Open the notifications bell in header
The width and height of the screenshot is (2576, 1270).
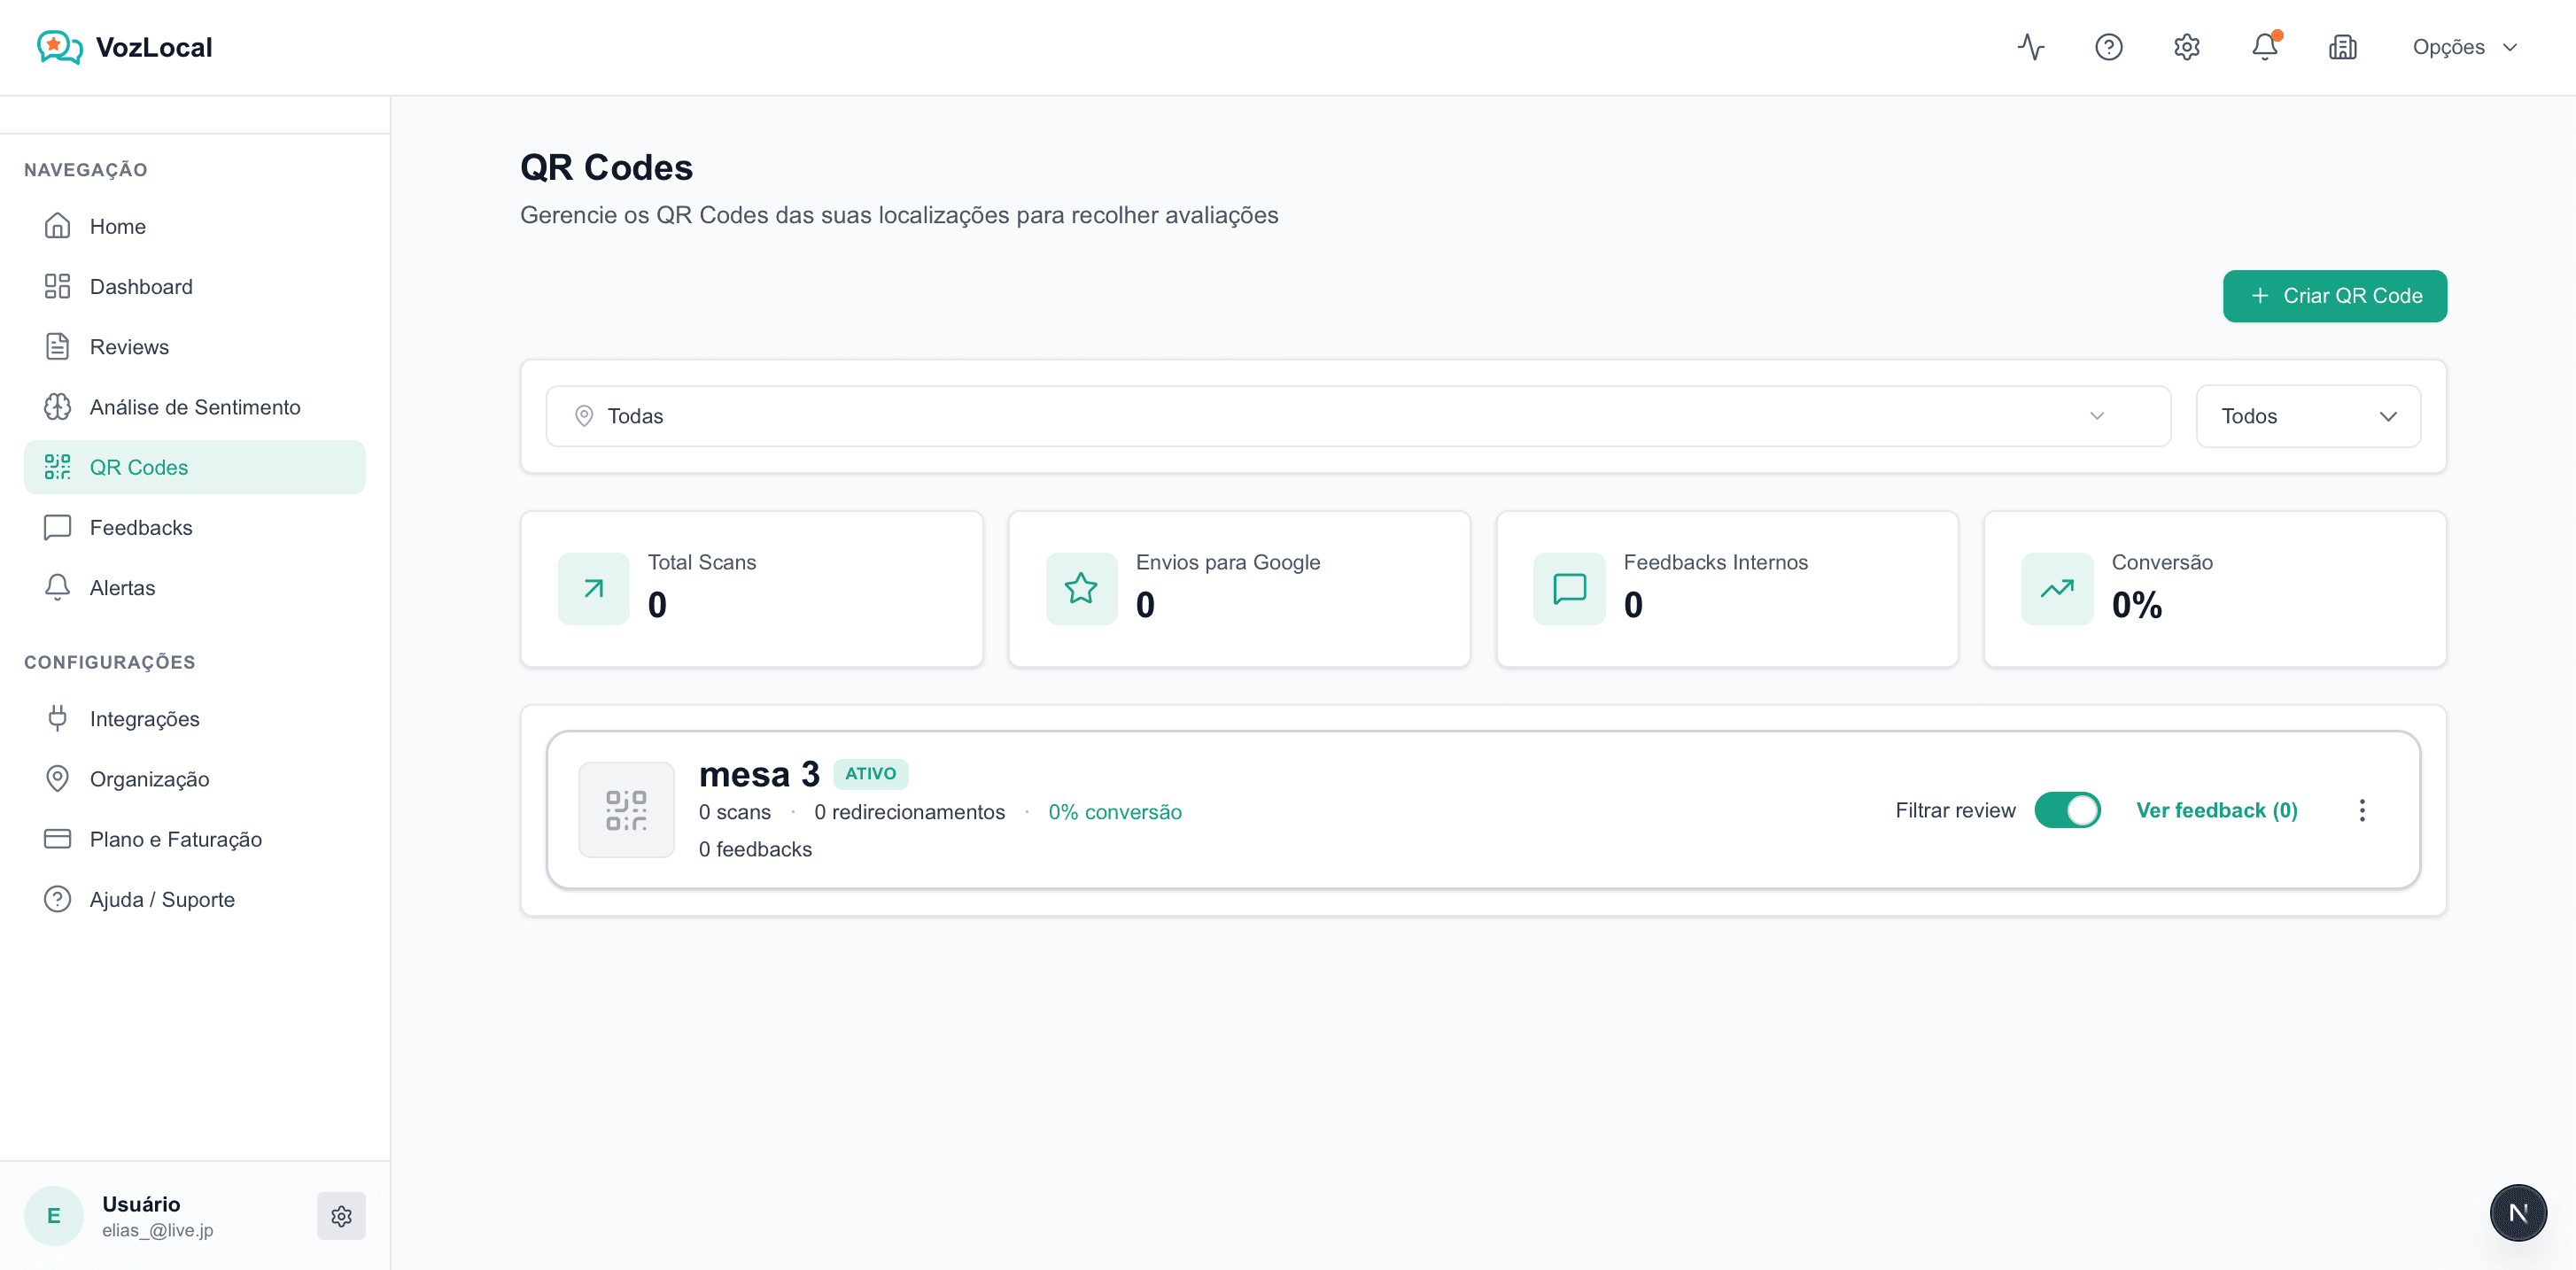click(x=2265, y=47)
